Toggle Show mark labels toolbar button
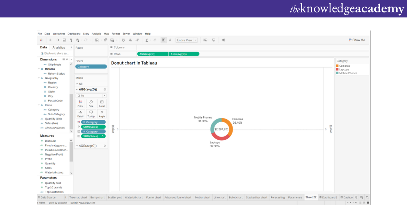This screenshot has width=407, height=215. pos(164,40)
